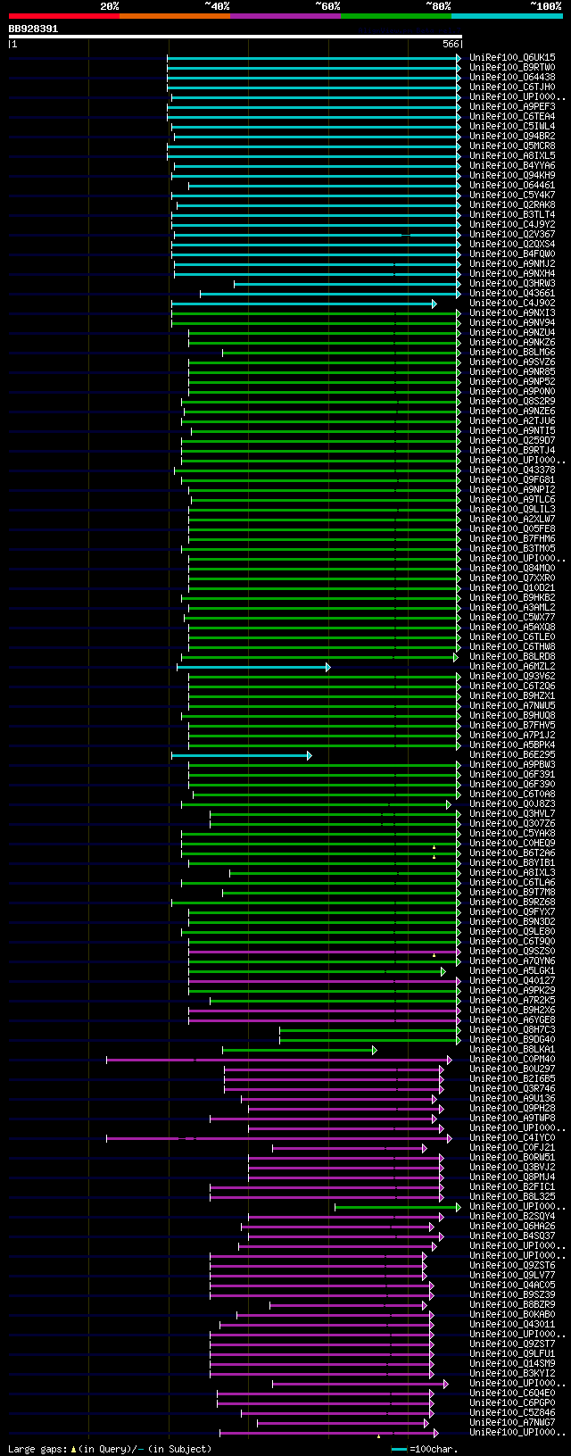
Task: Select UniRef100_B3TLT4 label
Action: (512, 215)
